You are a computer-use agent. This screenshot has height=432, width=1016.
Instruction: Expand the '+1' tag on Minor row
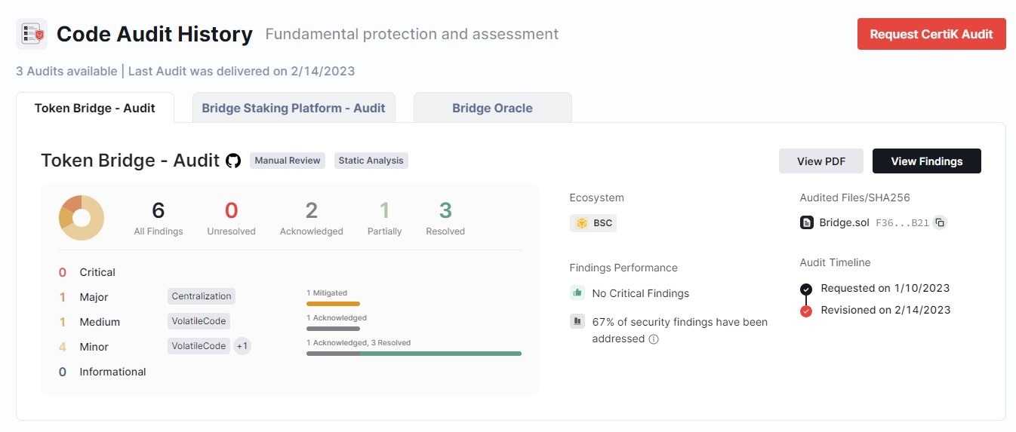[x=242, y=346]
